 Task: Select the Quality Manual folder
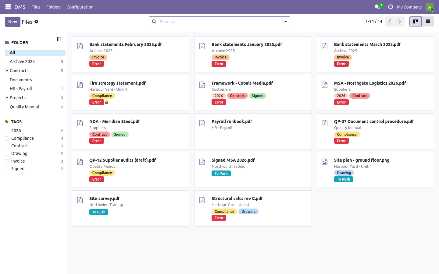coord(35,107)
